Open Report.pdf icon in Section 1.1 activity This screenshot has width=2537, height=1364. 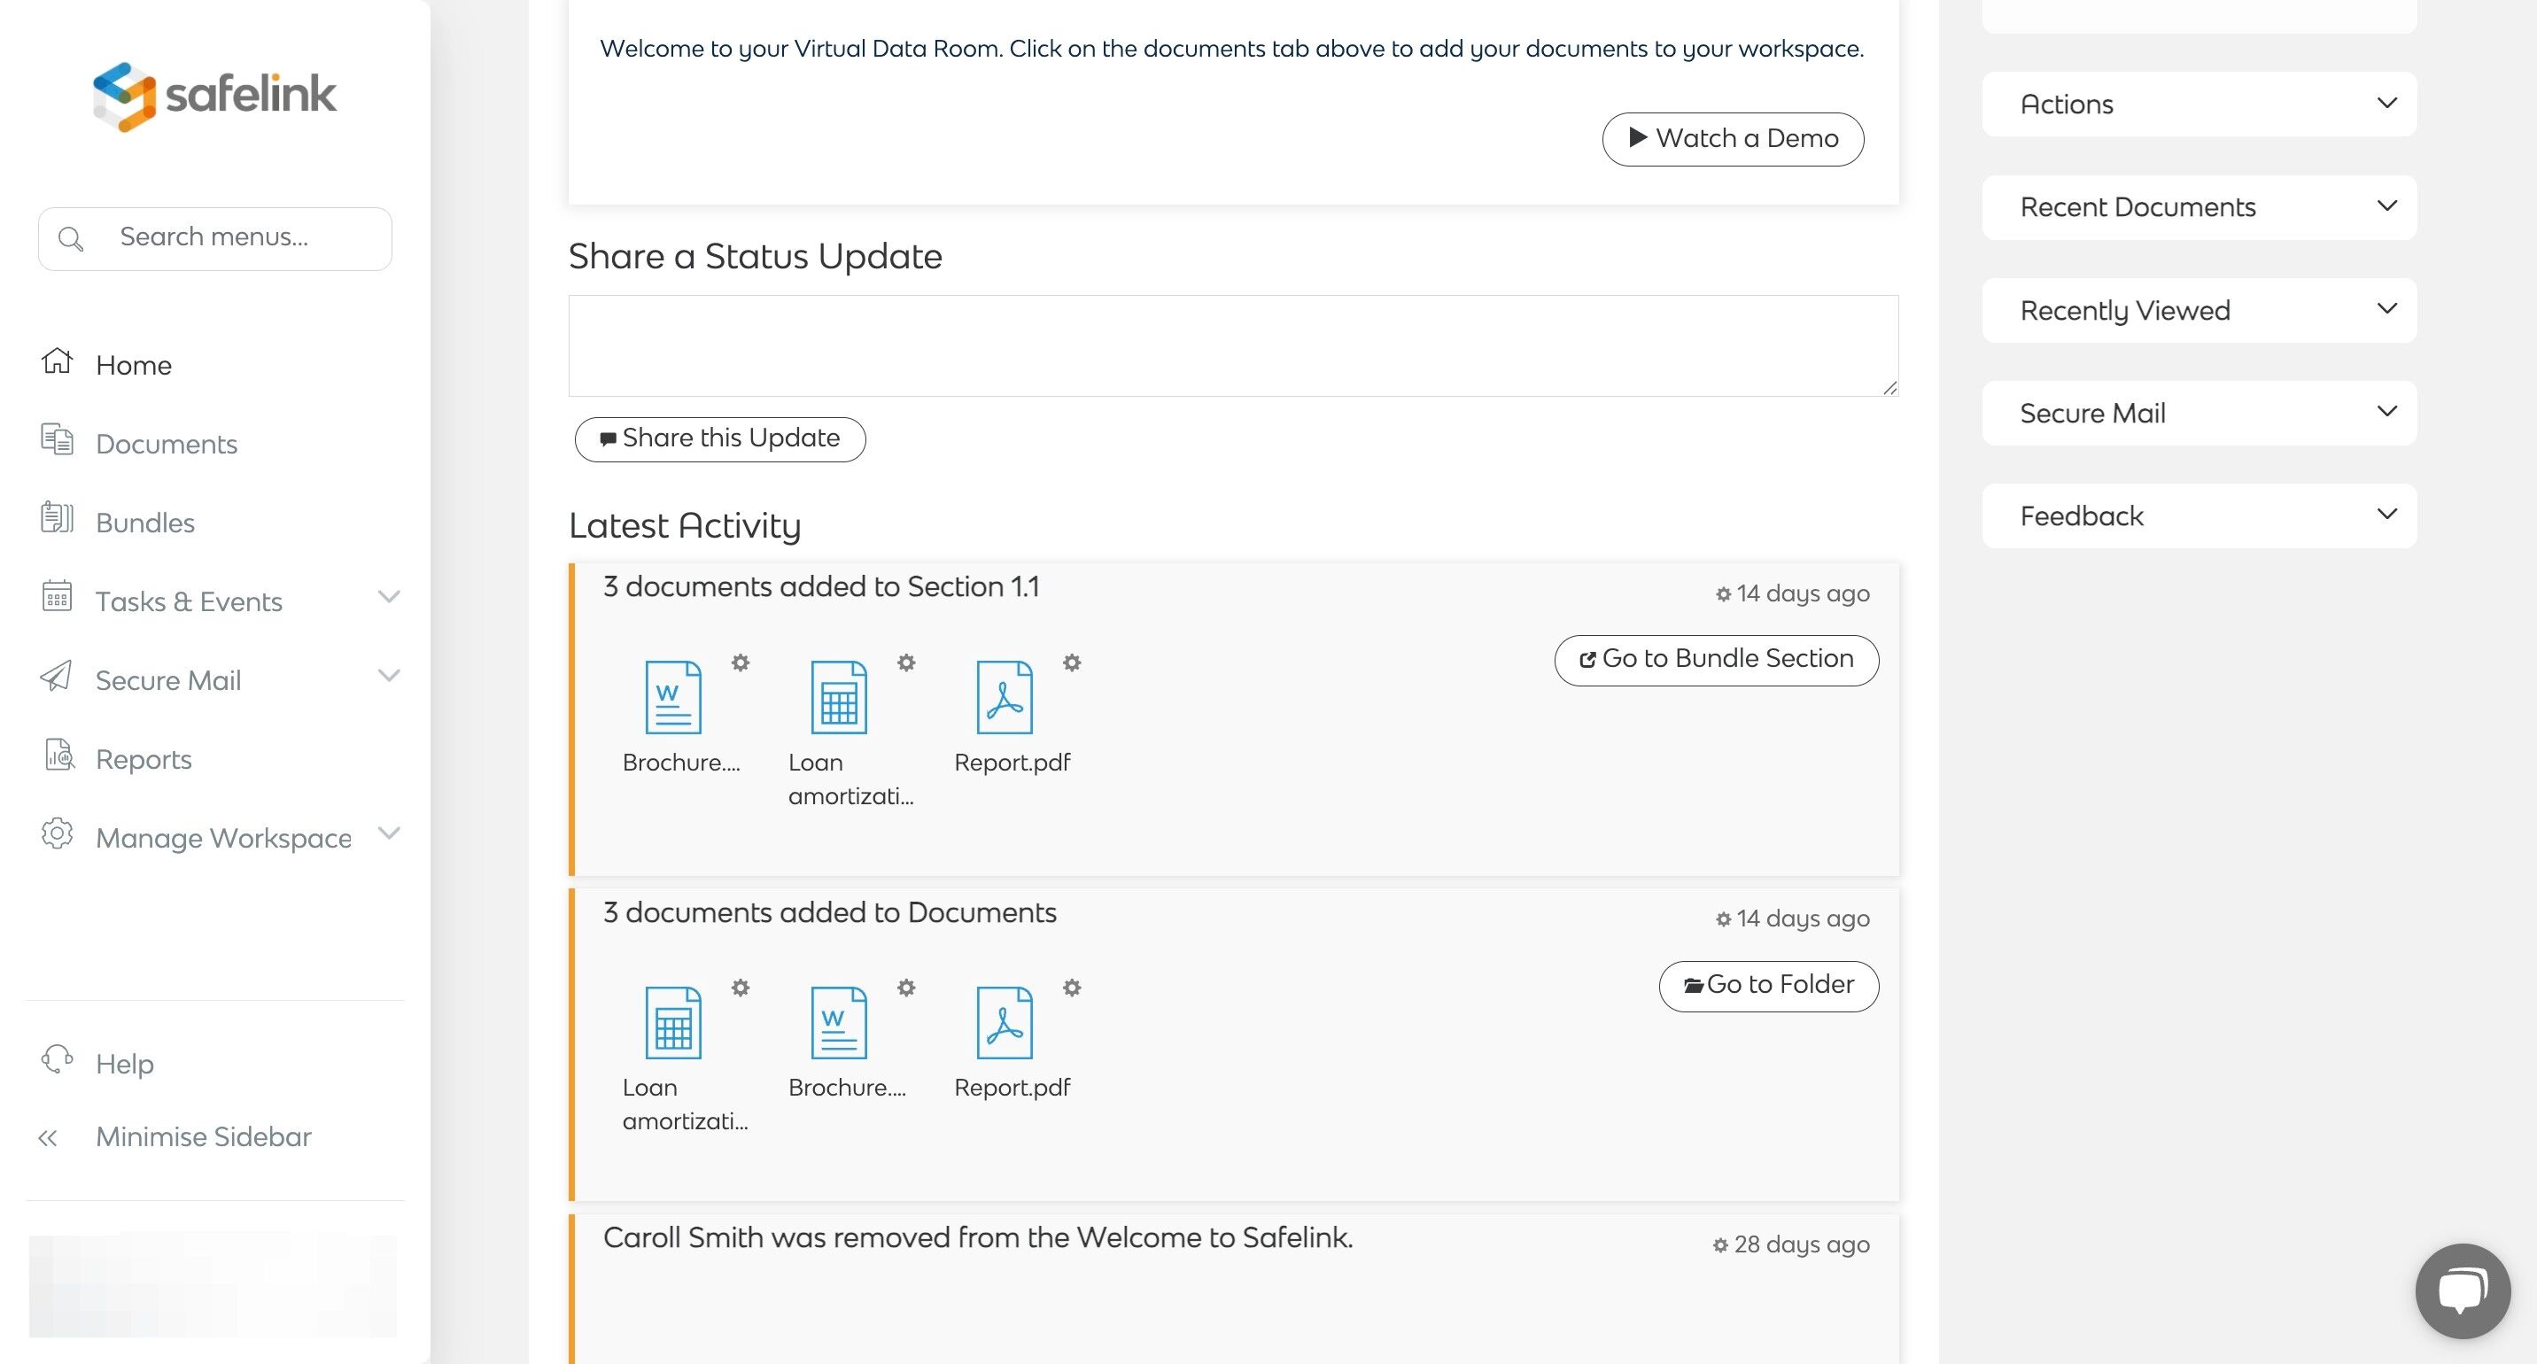(1004, 697)
